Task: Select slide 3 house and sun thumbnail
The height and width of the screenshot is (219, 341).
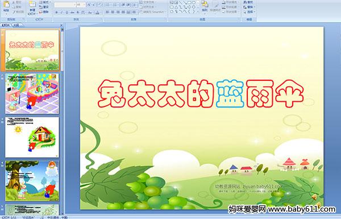Action: click(x=32, y=137)
